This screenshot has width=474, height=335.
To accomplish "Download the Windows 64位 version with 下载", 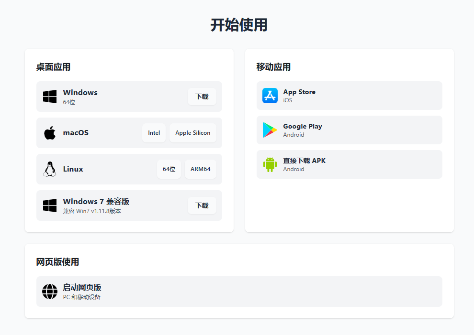I will pyautogui.click(x=202, y=97).
